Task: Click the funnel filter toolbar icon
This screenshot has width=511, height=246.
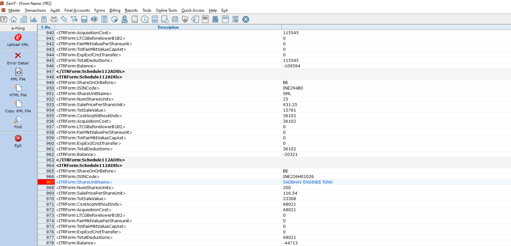Action: (x=74, y=20)
